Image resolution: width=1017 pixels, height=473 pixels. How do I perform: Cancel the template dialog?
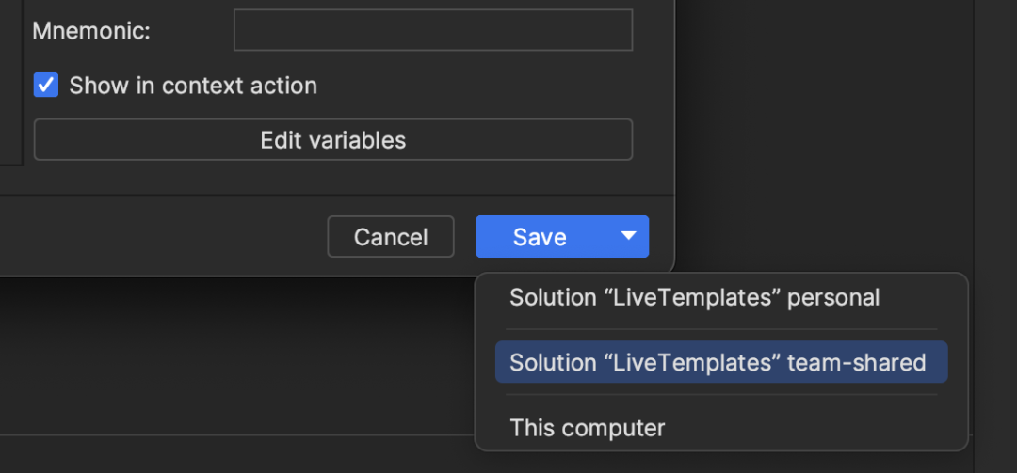pos(391,237)
